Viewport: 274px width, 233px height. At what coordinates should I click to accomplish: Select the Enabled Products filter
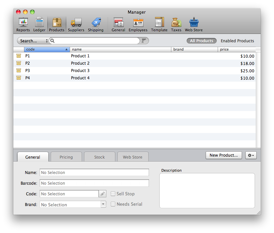237,41
